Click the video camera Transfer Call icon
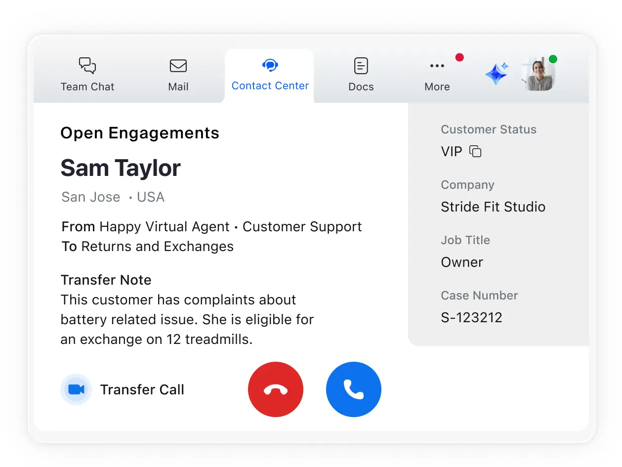 point(76,389)
